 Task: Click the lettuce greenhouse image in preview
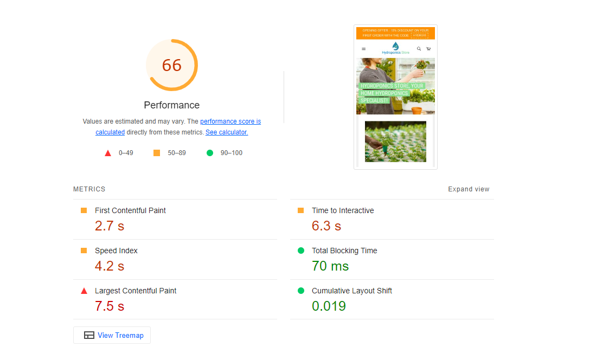click(395, 142)
